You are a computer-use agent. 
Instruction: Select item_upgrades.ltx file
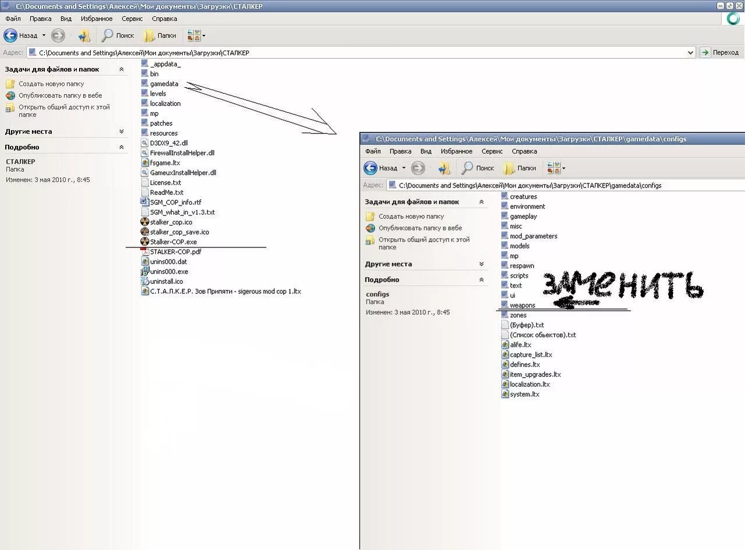point(531,375)
